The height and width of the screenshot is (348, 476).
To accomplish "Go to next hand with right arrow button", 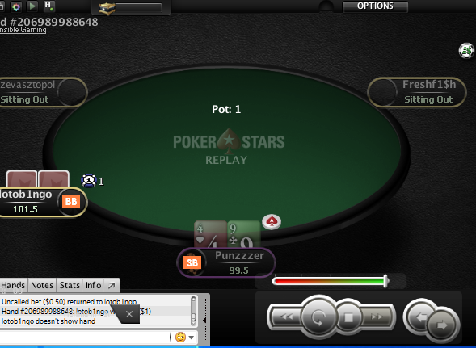I will tap(442, 325).
